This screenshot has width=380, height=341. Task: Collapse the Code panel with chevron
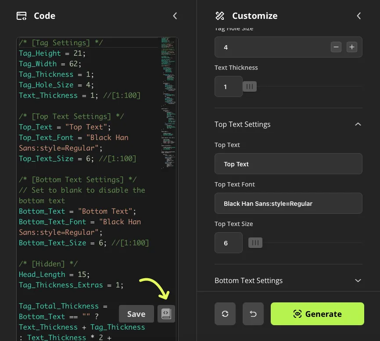[x=175, y=16]
